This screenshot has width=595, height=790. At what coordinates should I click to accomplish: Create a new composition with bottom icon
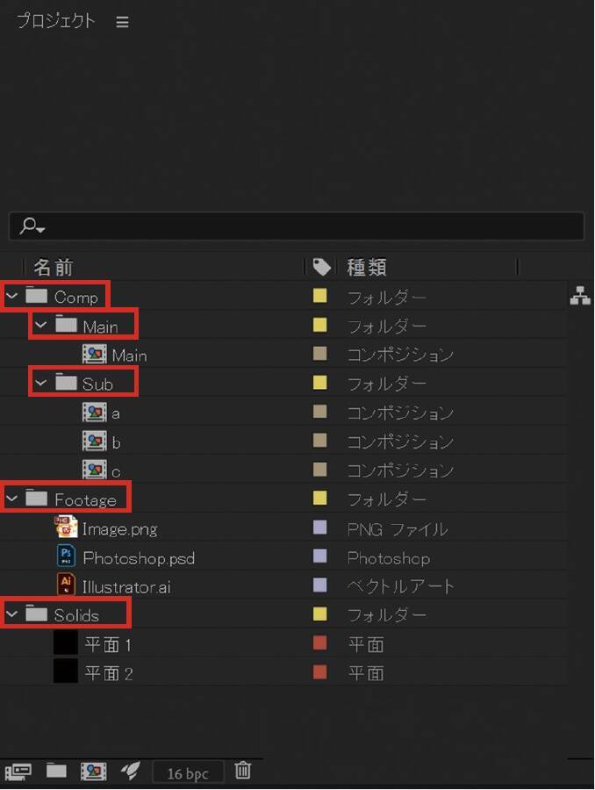coord(94,771)
